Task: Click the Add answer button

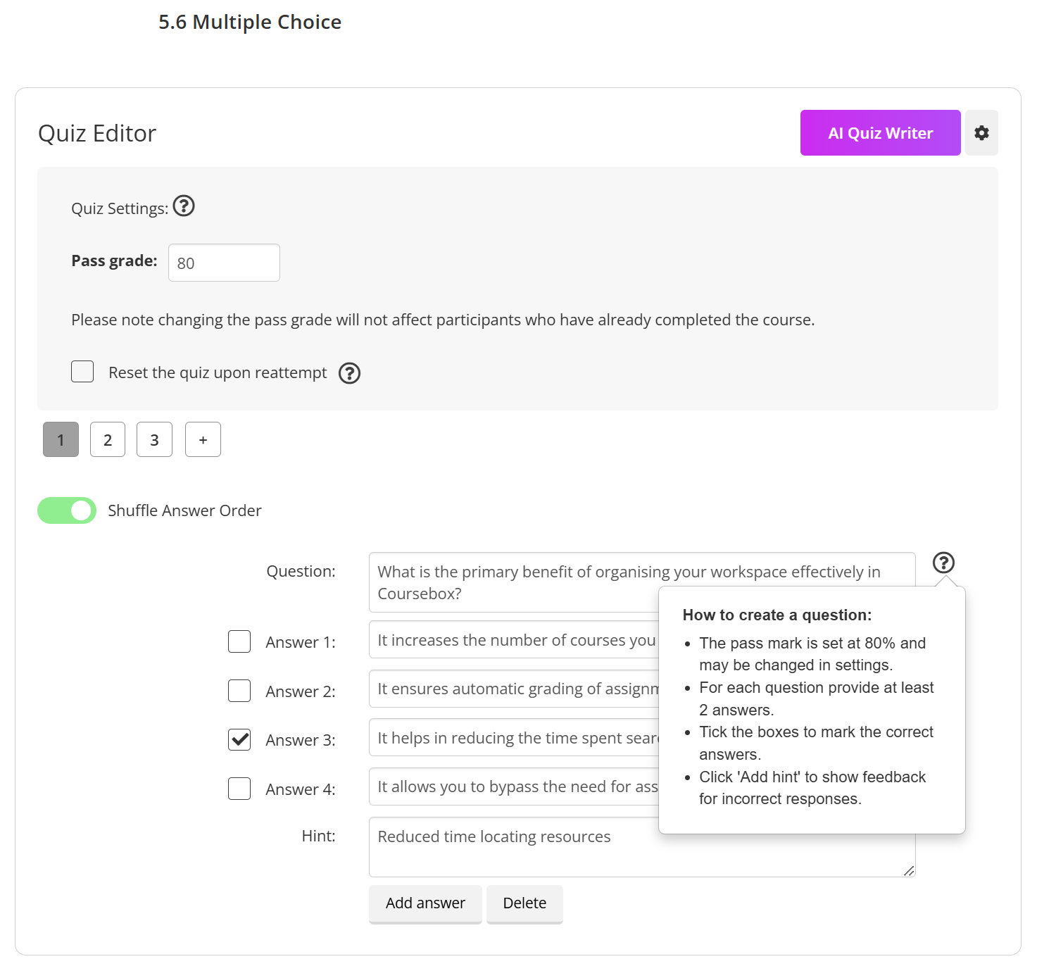Action: coord(425,903)
